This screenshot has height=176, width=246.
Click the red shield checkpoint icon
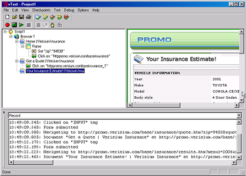click(67, 17)
